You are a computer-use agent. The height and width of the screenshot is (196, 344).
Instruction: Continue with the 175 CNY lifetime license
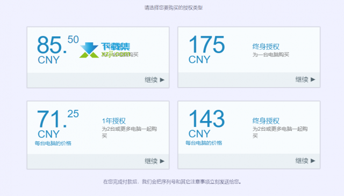305,80
